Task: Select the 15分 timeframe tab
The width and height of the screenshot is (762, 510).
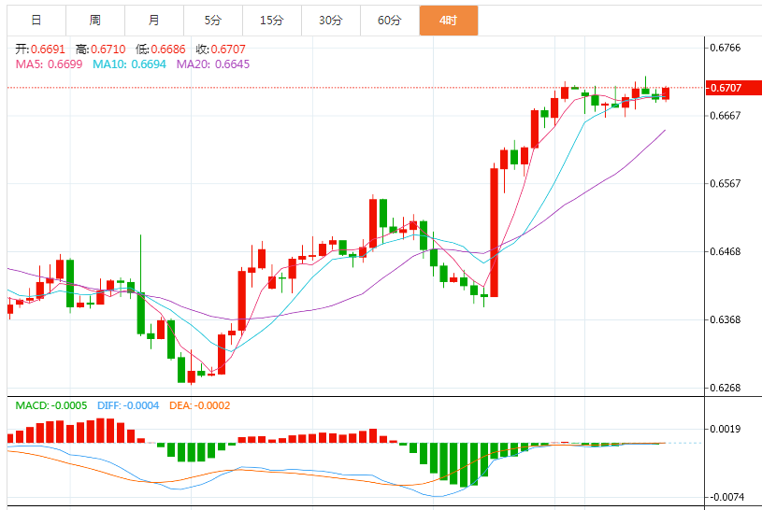Action: [272, 21]
